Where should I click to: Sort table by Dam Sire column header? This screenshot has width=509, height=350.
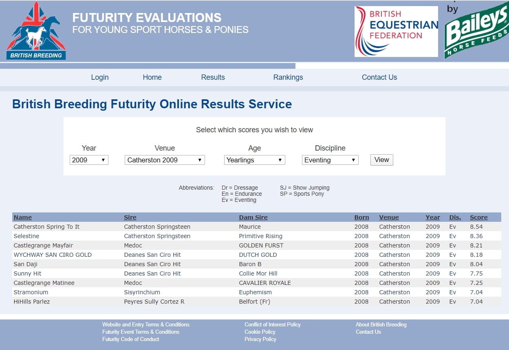(253, 217)
